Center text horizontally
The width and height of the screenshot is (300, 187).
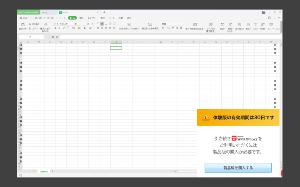point(102,28)
